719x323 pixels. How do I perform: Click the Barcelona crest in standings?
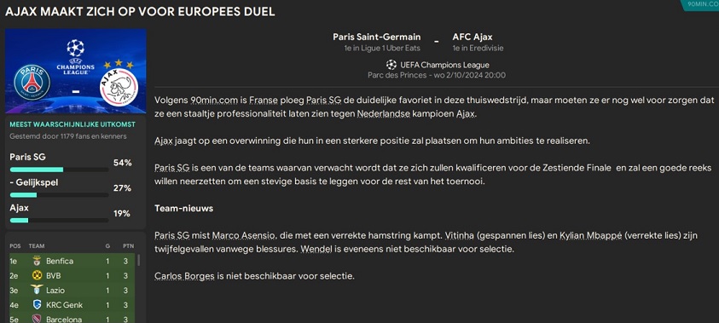[x=38, y=319]
